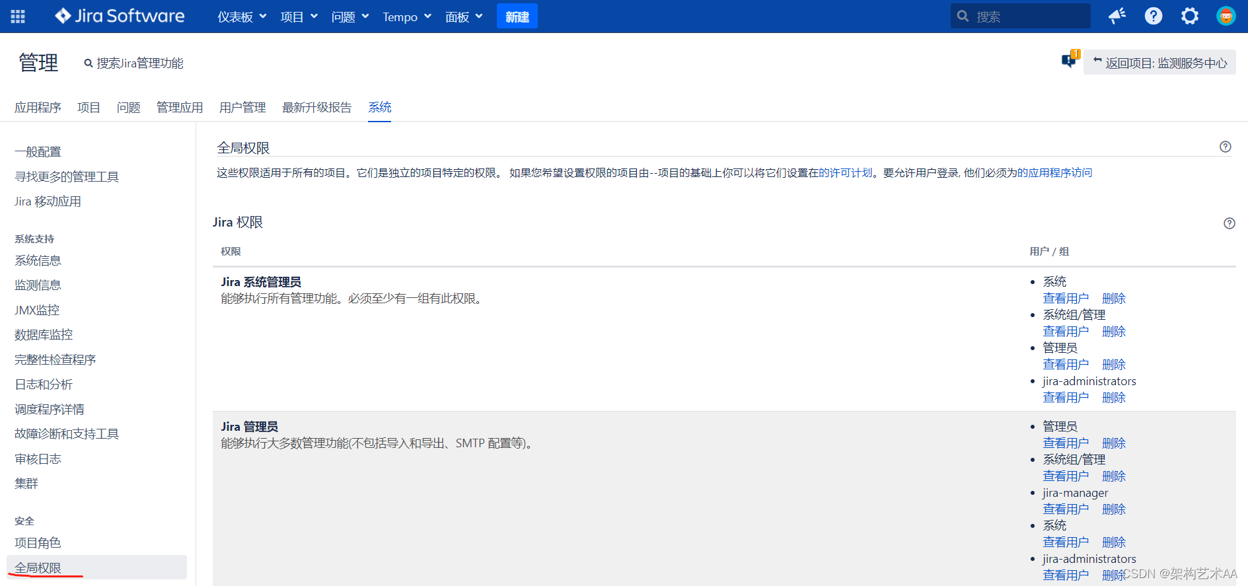
Task: Open 系统信息 in the sidebar
Action: click(38, 260)
